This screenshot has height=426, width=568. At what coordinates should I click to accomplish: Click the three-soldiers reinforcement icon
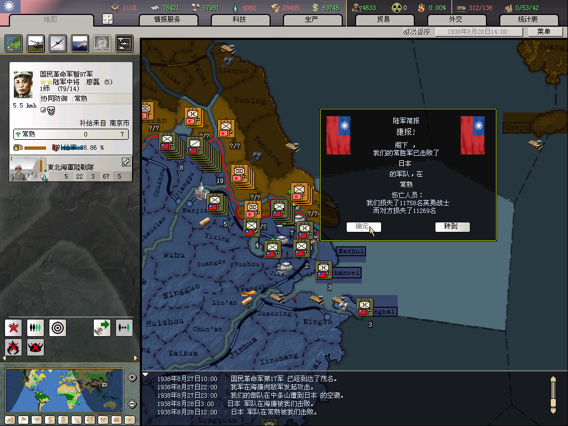35,328
